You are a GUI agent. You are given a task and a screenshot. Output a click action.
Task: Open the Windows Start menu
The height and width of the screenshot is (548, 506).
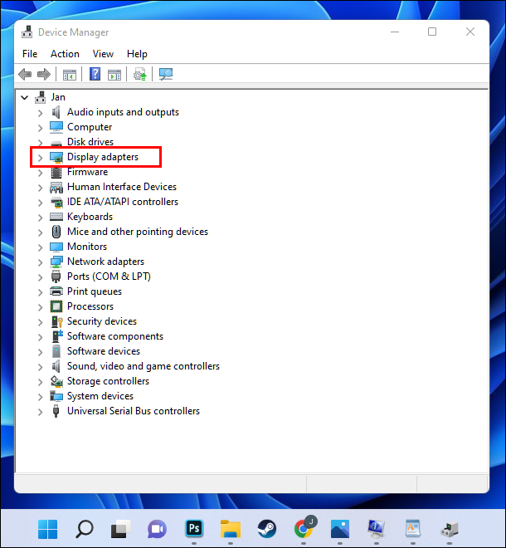[x=48, y=529]
